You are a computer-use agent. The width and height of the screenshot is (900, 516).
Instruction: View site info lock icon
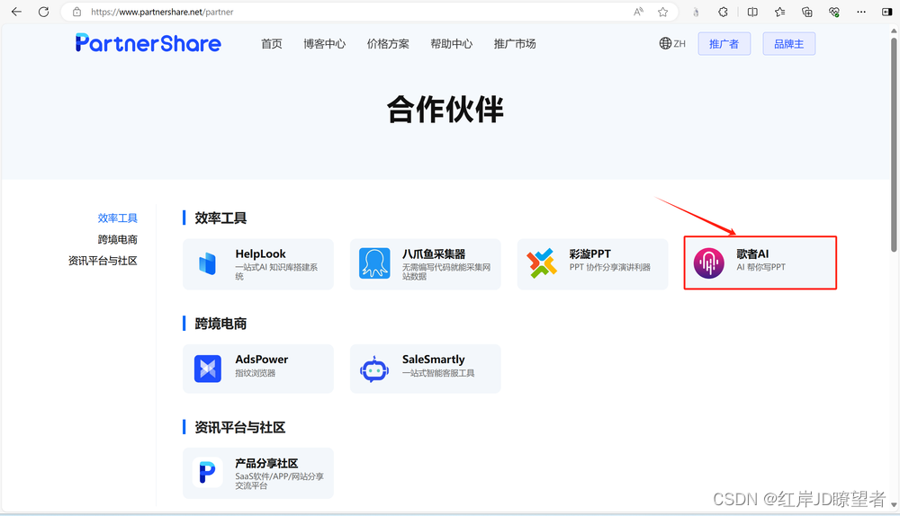tap(76, 12)
